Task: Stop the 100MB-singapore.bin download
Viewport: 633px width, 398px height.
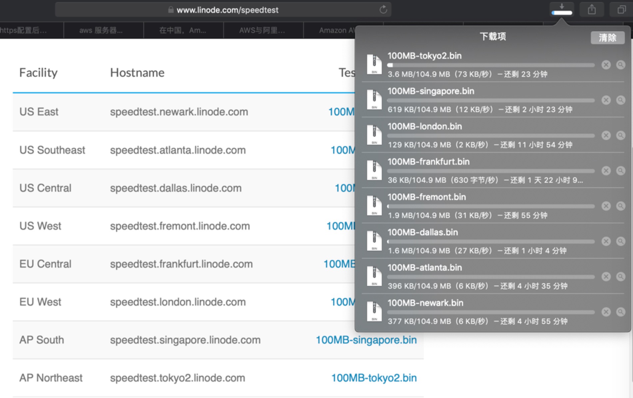Action: (x=606, y=100)
